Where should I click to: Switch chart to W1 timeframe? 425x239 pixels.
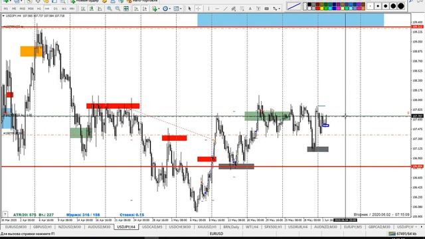click(x=64, y=9)
